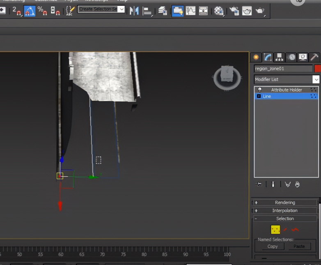Viewport: 321px width, 265px height.
Task: Open Render Setup teapot icon
Action: click(234, 11)
